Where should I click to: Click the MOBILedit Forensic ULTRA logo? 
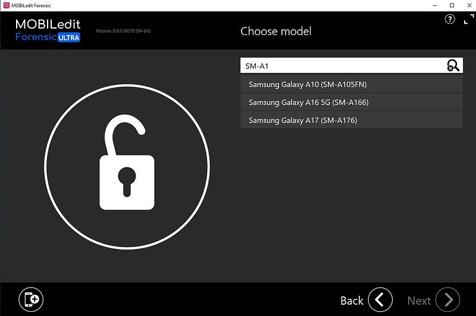[48, 30]
